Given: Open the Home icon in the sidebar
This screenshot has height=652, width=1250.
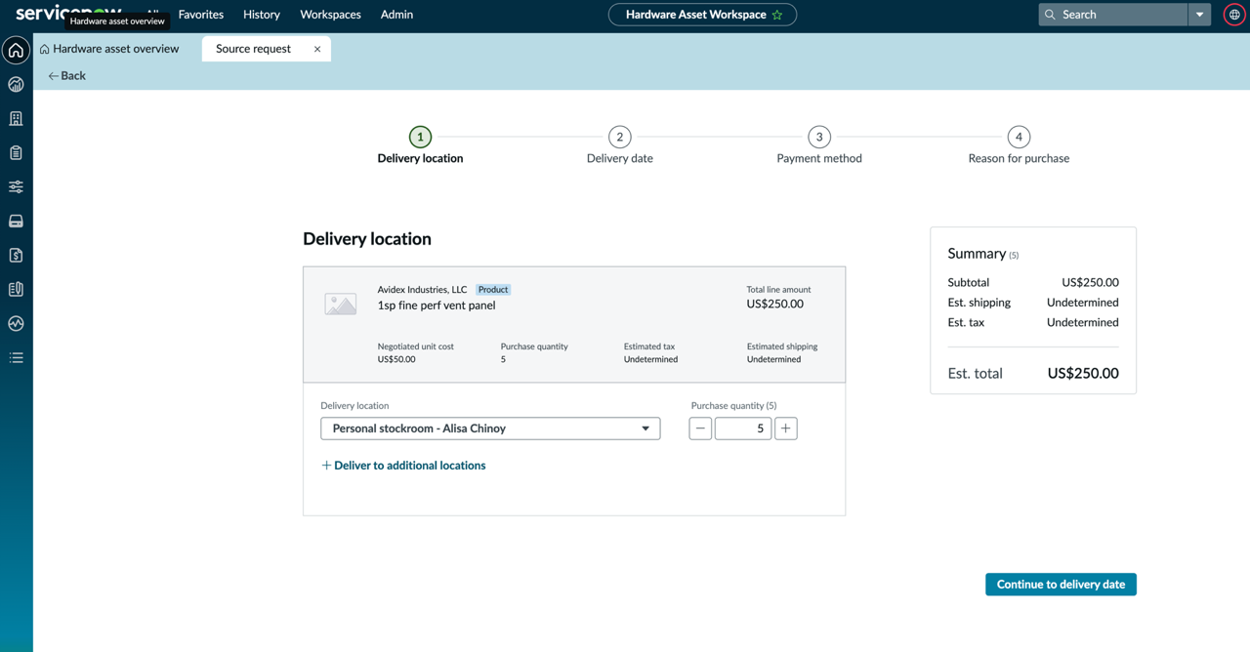Looking at the screenshot, I should click(16, 51).
